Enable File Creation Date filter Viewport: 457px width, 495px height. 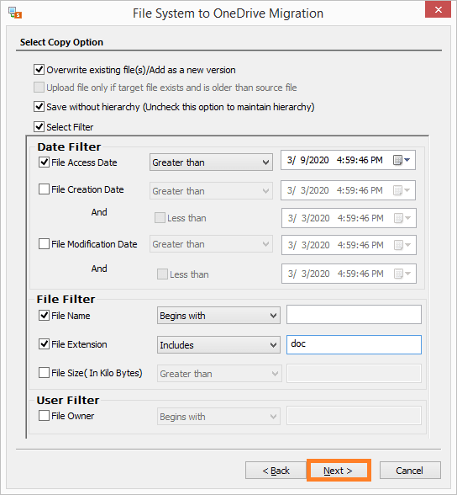[x=44, y=189]
